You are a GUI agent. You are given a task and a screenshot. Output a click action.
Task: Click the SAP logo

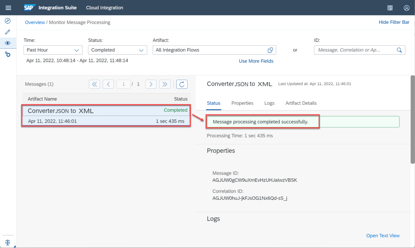pos(30,8)
